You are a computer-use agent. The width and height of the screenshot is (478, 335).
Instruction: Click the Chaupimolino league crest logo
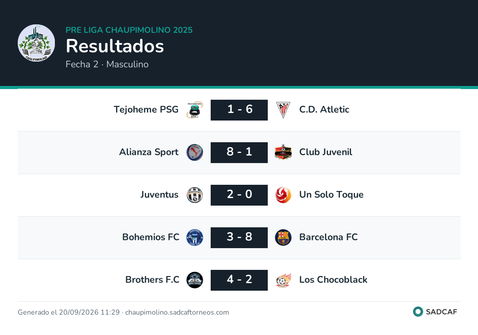click(x=36, y=43)
